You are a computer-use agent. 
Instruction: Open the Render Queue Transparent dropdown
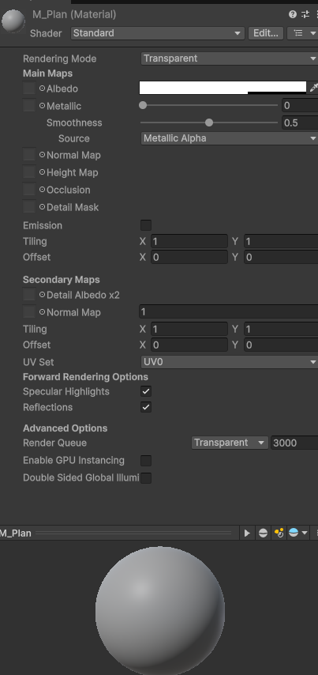[x=230, y=443]
